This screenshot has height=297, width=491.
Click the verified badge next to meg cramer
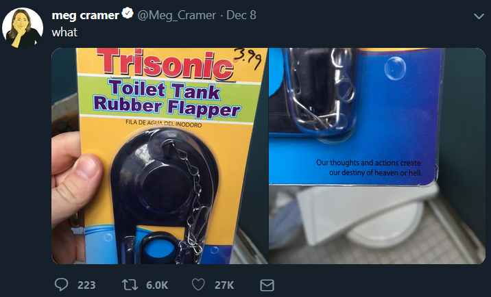click(127, 15)
